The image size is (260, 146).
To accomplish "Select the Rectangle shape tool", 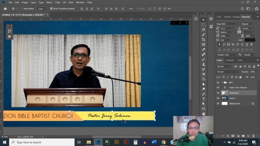I will (204, 109).
